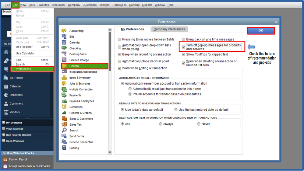The height and width of the screenshot is (171, 304).
Task: Select the Search magnifier icon in list
Action: pyautogui.click(x=64, y=130)
